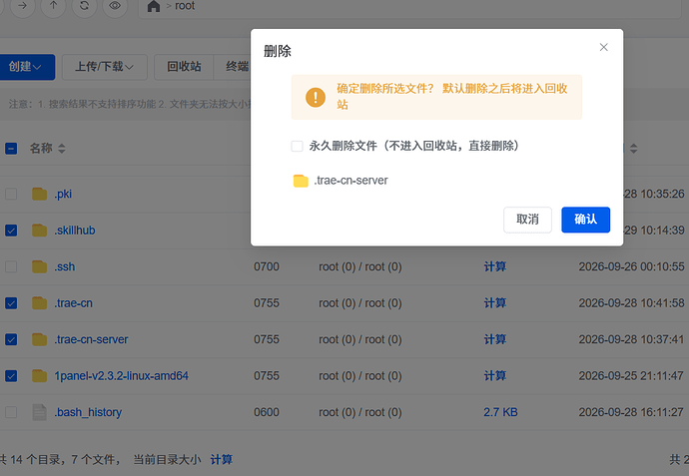Screen dimensions: 689x476
Task: Click the 1panel-v2.3.2-linux-amd64 folder icon
Action: (40, 376)
